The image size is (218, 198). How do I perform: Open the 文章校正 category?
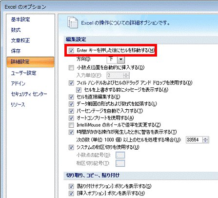point(20,40)
